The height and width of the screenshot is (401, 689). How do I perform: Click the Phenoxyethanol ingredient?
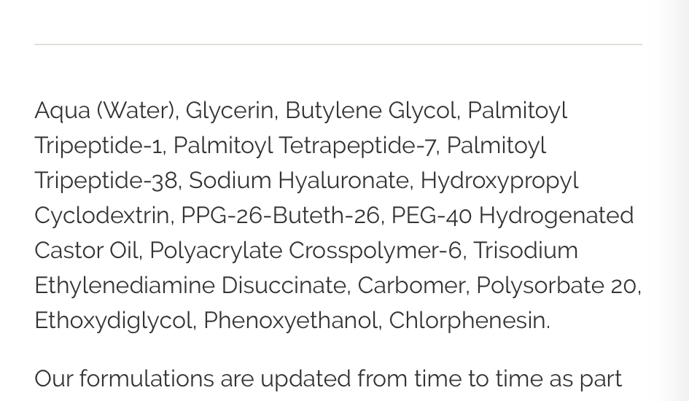(290, 321)
